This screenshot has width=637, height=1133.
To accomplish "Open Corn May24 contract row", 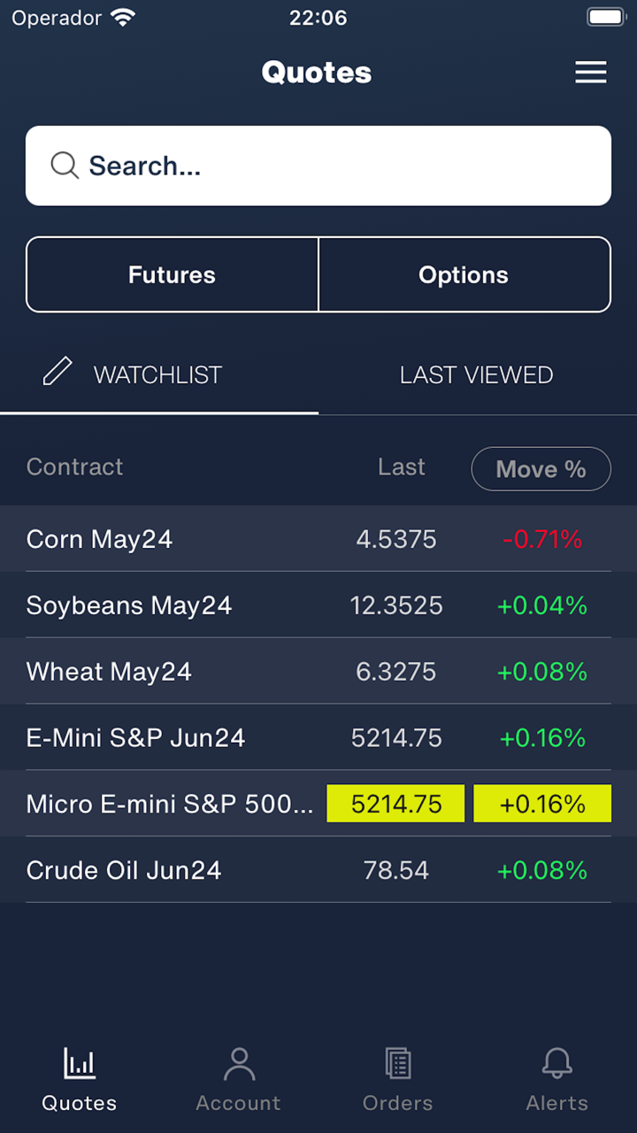I will (x=99, y=539).
